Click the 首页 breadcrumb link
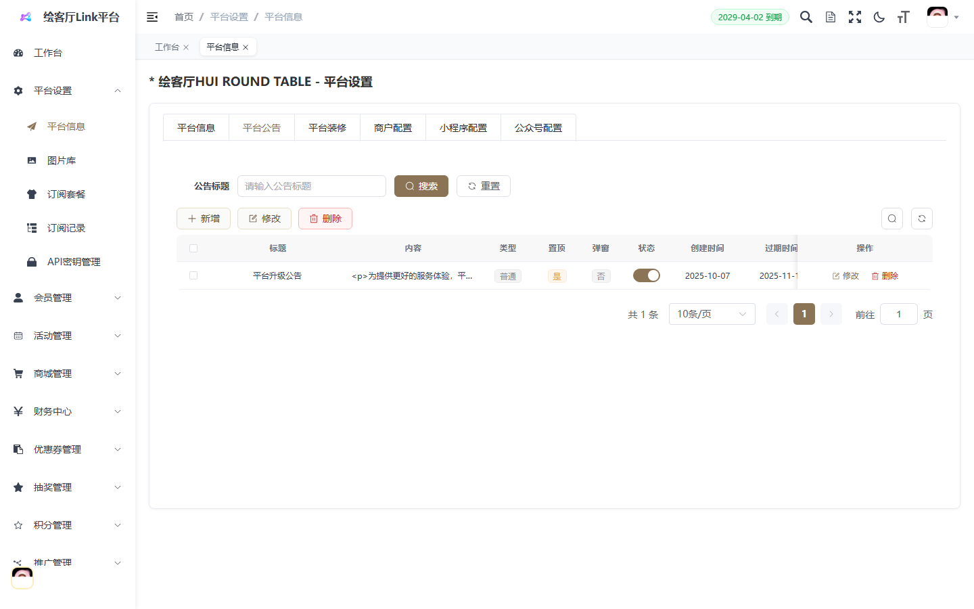The width and height of the screenshot is (974, 609). coord(184,17)
